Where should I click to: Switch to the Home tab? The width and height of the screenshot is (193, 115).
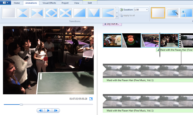(x=17, y=3)
